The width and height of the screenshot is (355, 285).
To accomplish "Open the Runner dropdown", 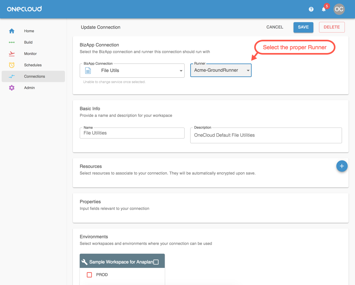I will tap(221, 70).
